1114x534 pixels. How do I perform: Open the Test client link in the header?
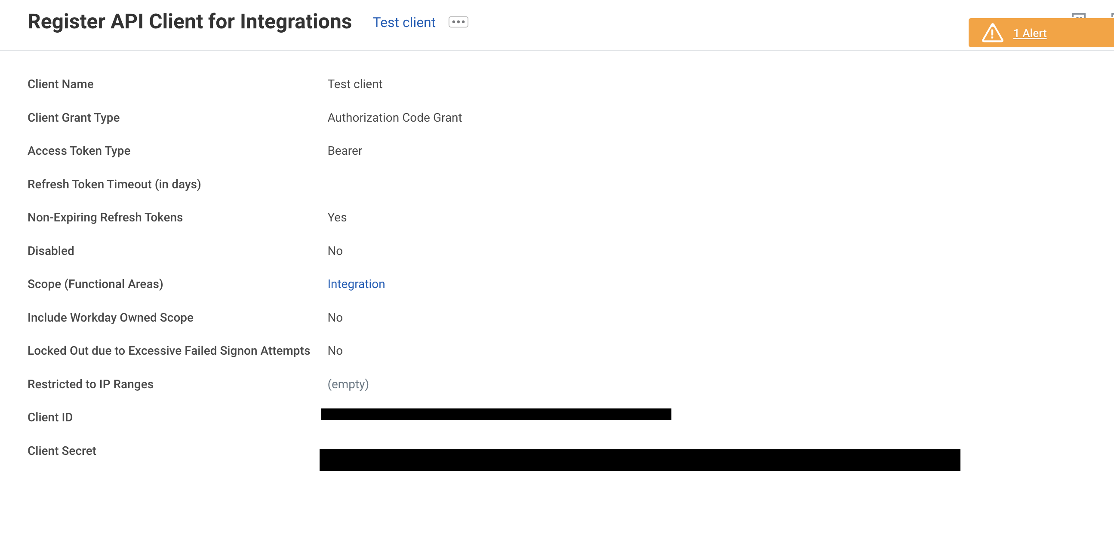pos(404,22)
